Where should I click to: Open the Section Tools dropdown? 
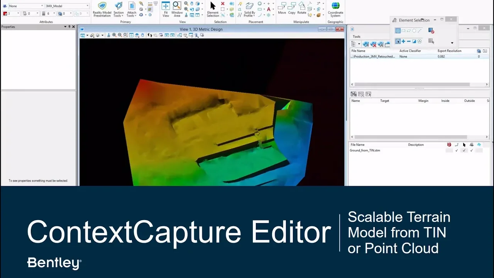pos(118,9)
